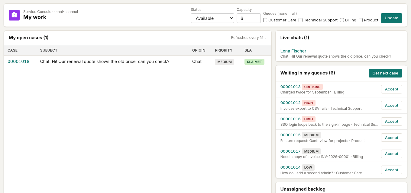Click the 'Unassigned backlog' heading
The width and height of the screenshot is (411, 193).
tap(303, 189)
